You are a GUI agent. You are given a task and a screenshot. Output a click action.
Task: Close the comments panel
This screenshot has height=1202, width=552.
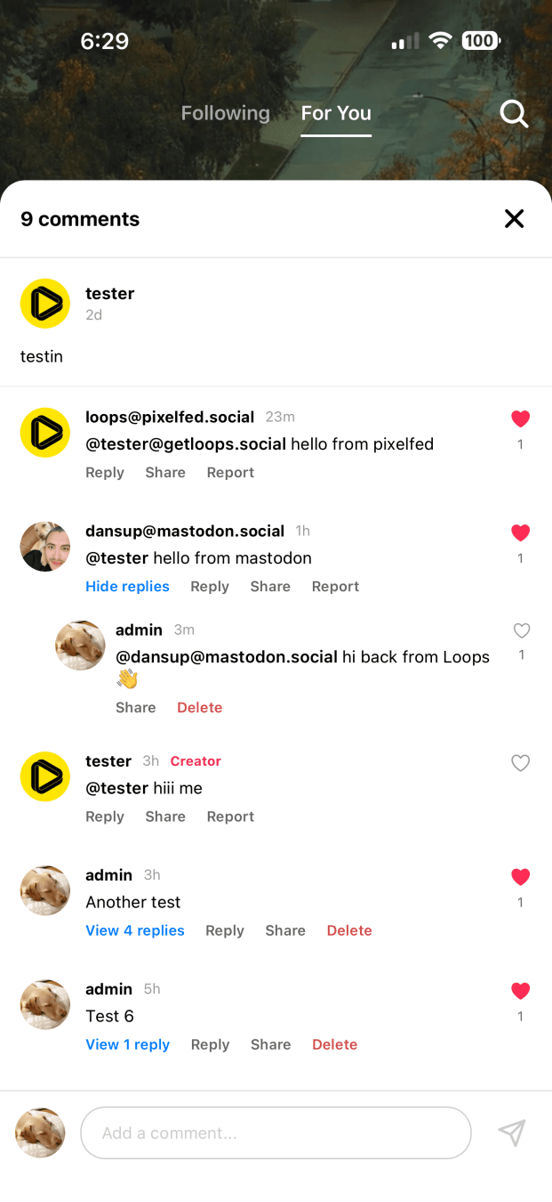514,219
